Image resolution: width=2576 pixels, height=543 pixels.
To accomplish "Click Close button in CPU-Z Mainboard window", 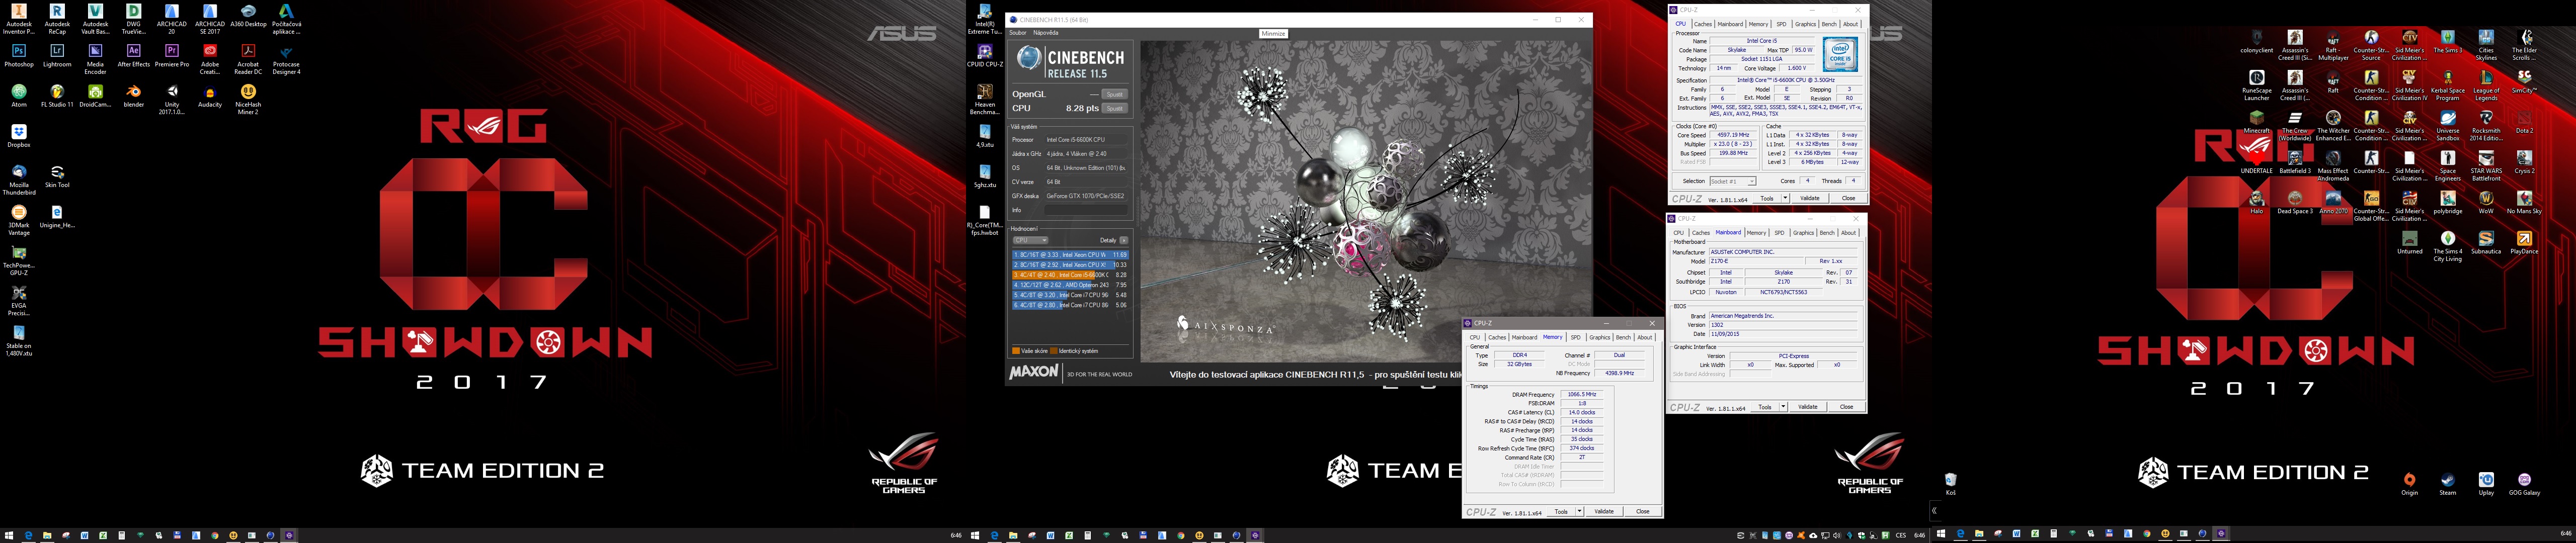I will (x=1846, y=407).
